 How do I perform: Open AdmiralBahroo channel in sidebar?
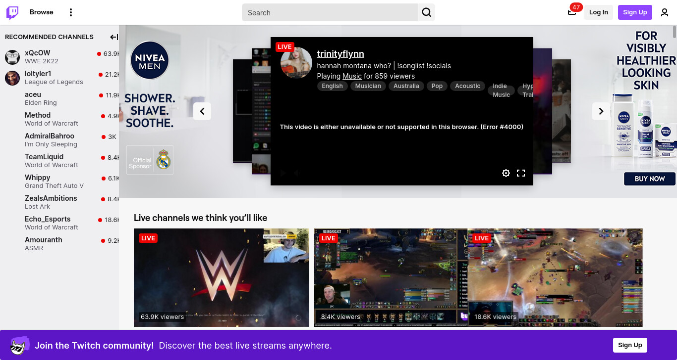(x=59, y=140)
